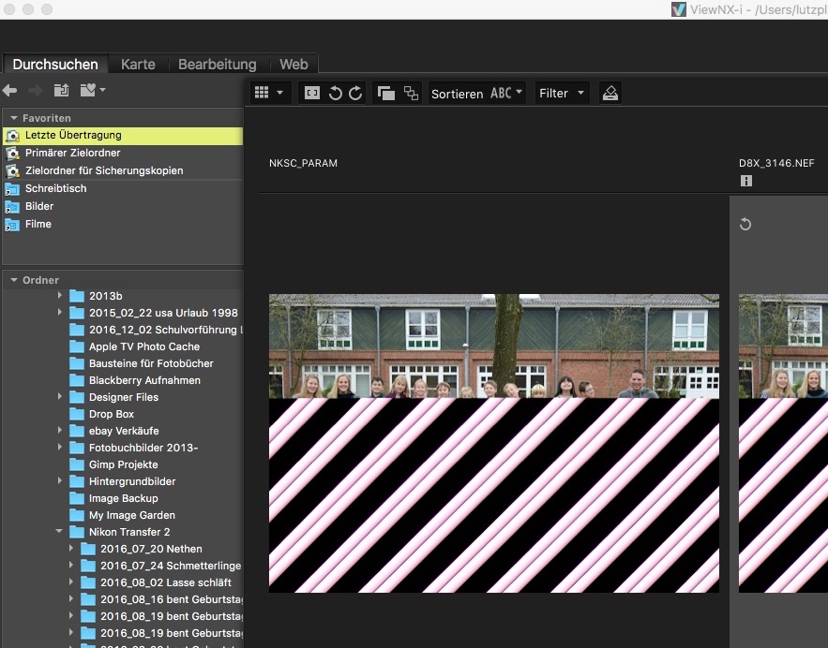This screenshot has width=828, height=648.
Task: Go forward with the right arrow icon
Action: 36,91
